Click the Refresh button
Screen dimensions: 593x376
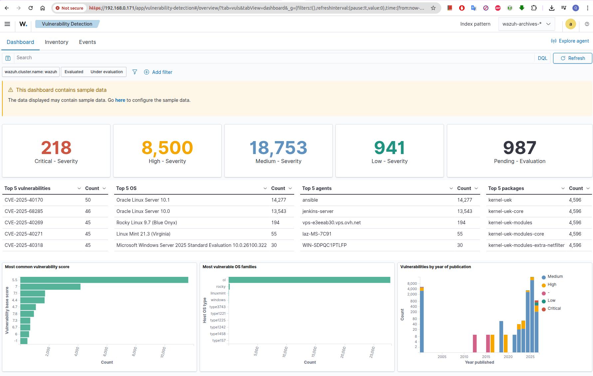pyautogui.click(x=572, y=58)
